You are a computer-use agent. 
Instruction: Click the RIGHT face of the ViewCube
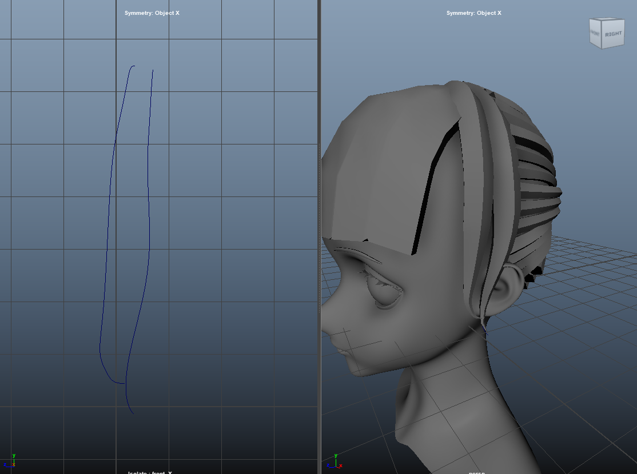(612, 34)
